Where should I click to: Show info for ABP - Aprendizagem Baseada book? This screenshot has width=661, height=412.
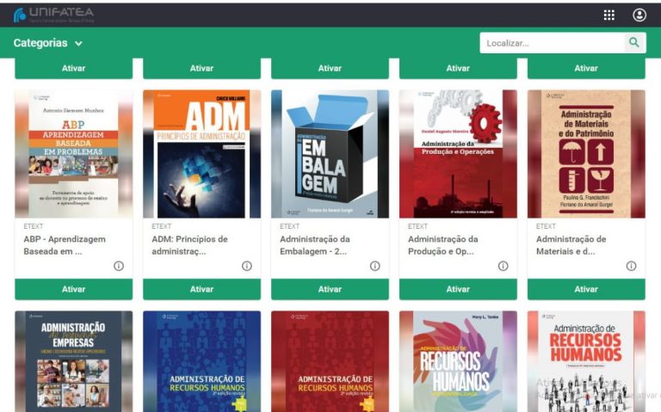point(119,266)
